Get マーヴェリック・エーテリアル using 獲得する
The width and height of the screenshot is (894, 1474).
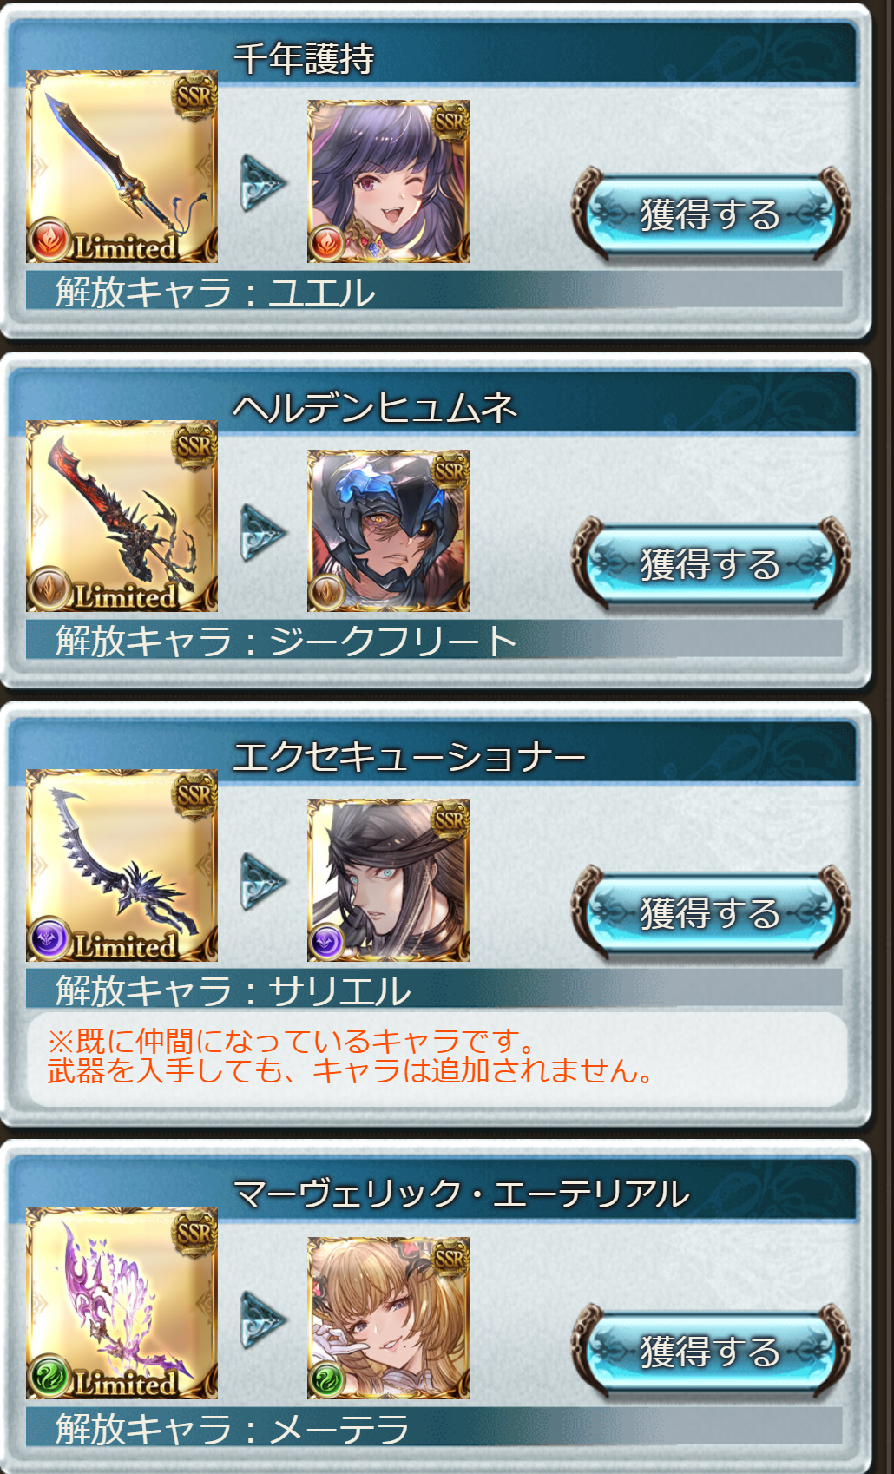point(710,1352)
